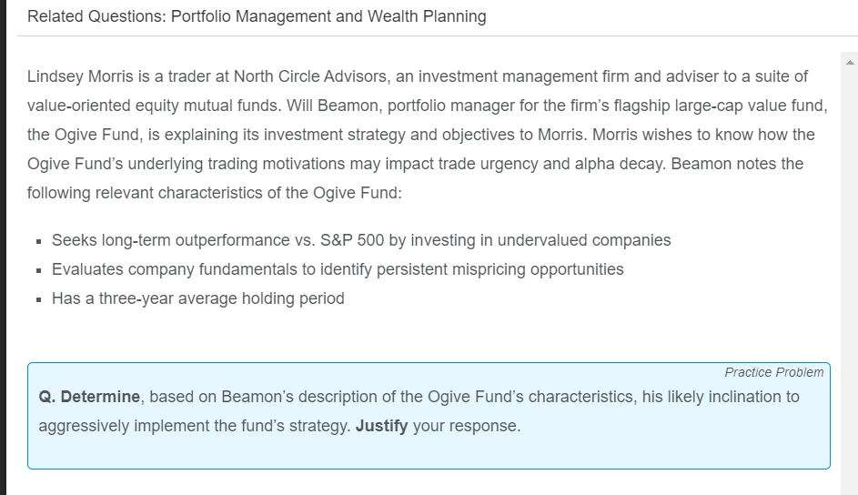The width and height of the screenshot is (858, 495).
Task: Click the name "Lindsey Morris" in the passage
Action: [x=80, y=76]
